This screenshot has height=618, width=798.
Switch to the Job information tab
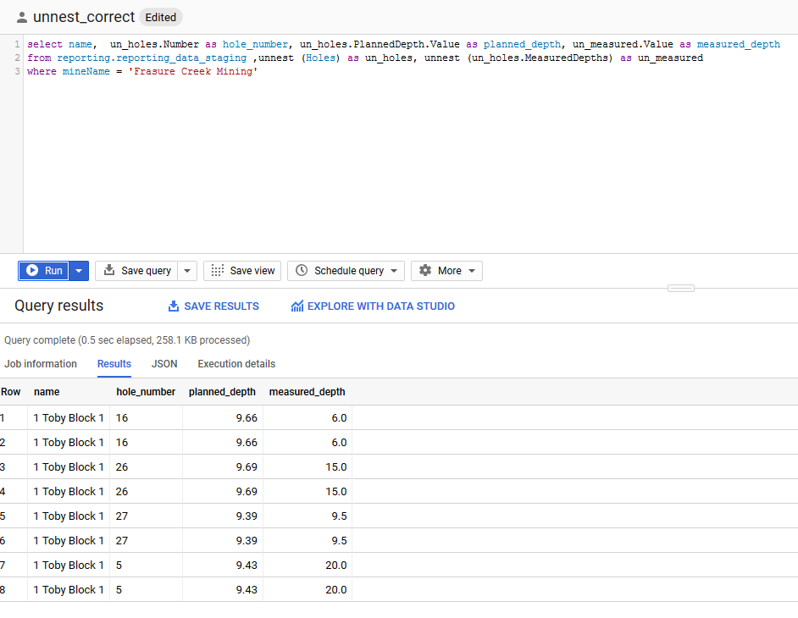(41, 364)
